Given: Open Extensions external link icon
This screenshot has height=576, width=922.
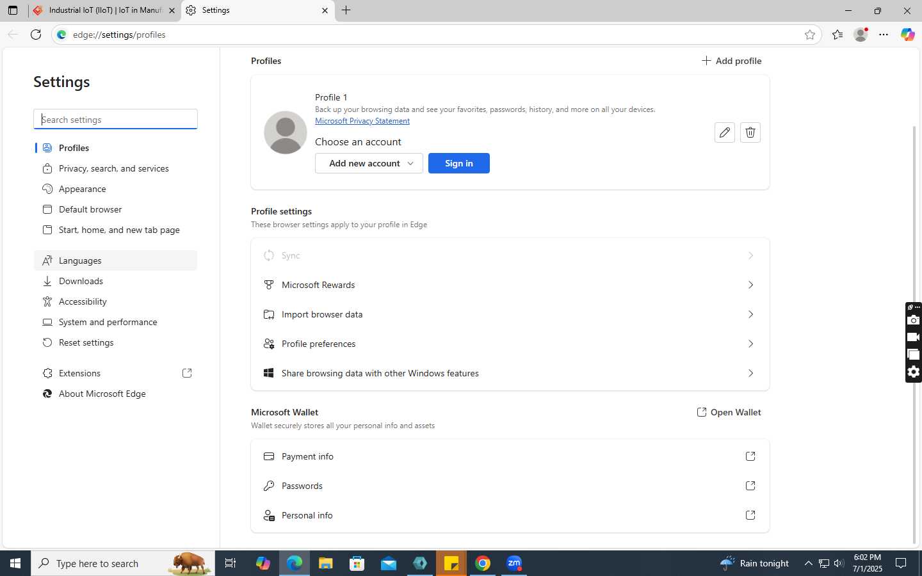Looking at the screenshot, I should coord(187,373).
